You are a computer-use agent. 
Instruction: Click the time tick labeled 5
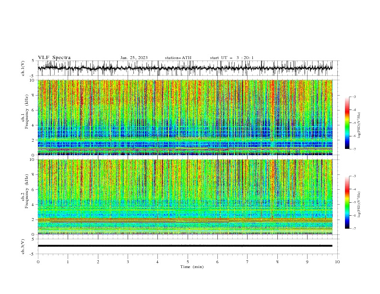(188, 262)
